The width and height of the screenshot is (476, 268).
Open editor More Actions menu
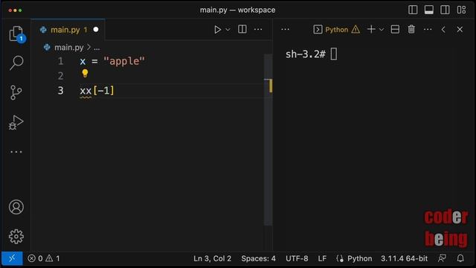click(x=258, y=30)
